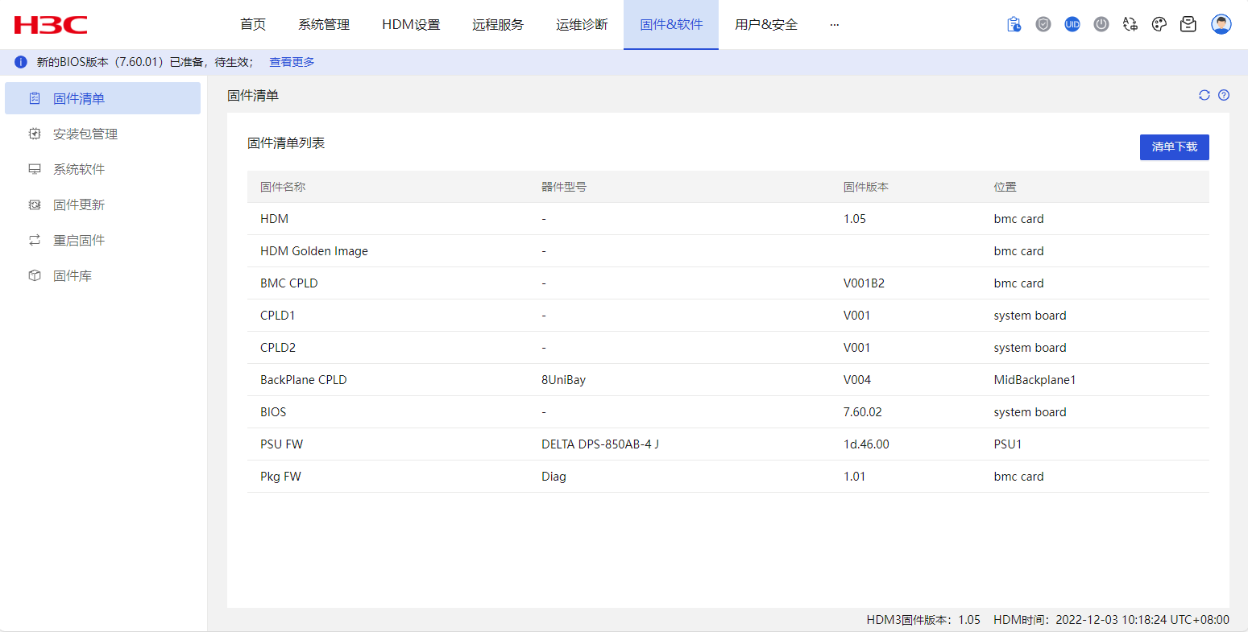Click V004 version cell
This screenshot has width=1248, height=632.
(x=857, y=380)
